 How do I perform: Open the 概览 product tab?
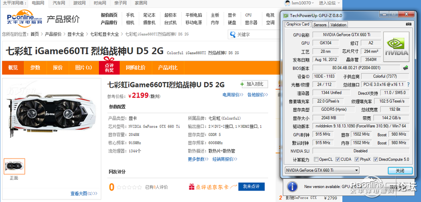pyautogui.click(x=13, y=68)
